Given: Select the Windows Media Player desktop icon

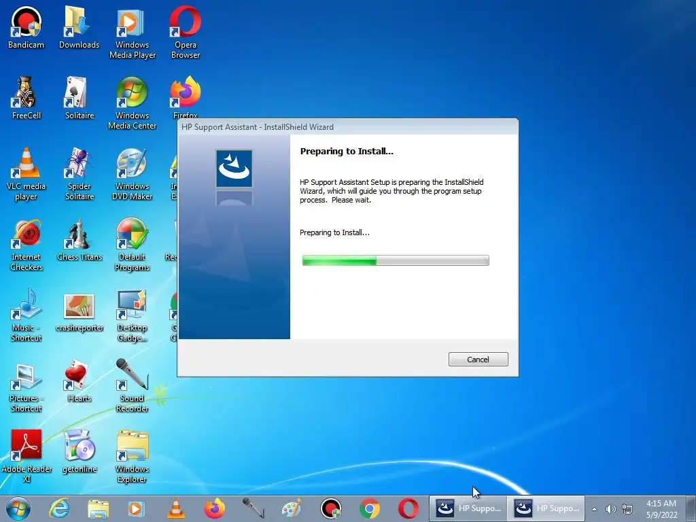Looking at the screenshot, I should coord(133,33).
